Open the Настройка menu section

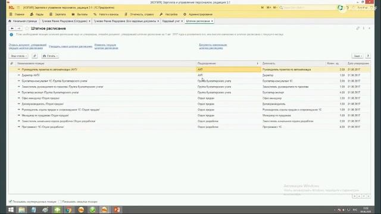pos(168,14)
